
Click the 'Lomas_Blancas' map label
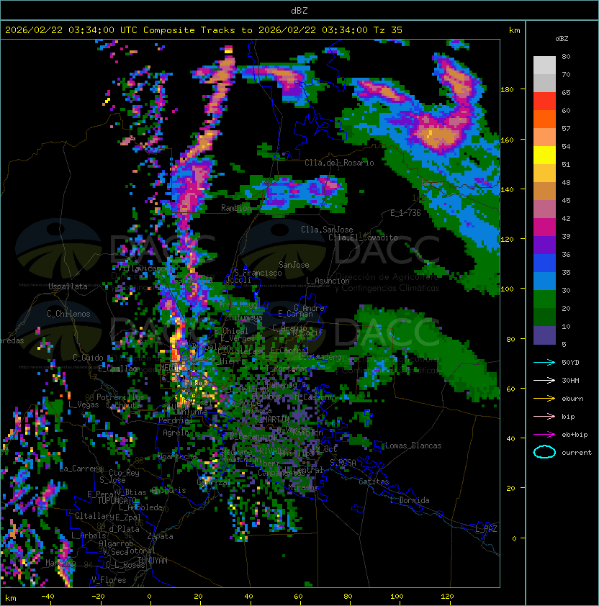(x=413, y=446)
